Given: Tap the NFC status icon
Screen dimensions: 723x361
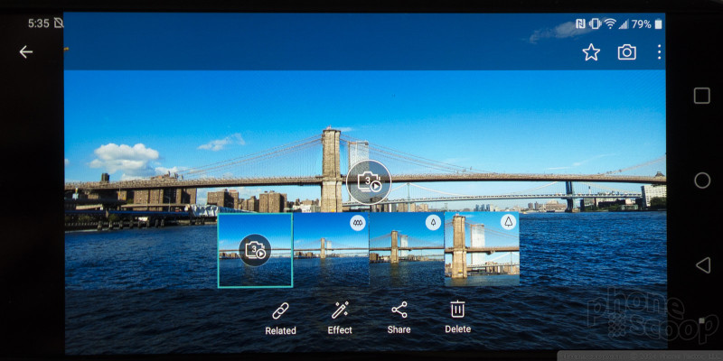Looking at the screenshot, I should (x=580, y=24).
